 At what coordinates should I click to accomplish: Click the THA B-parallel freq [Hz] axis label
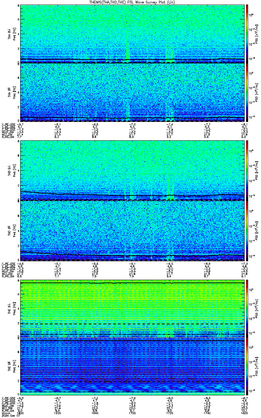pyautogui.click(x=14, y=92)
